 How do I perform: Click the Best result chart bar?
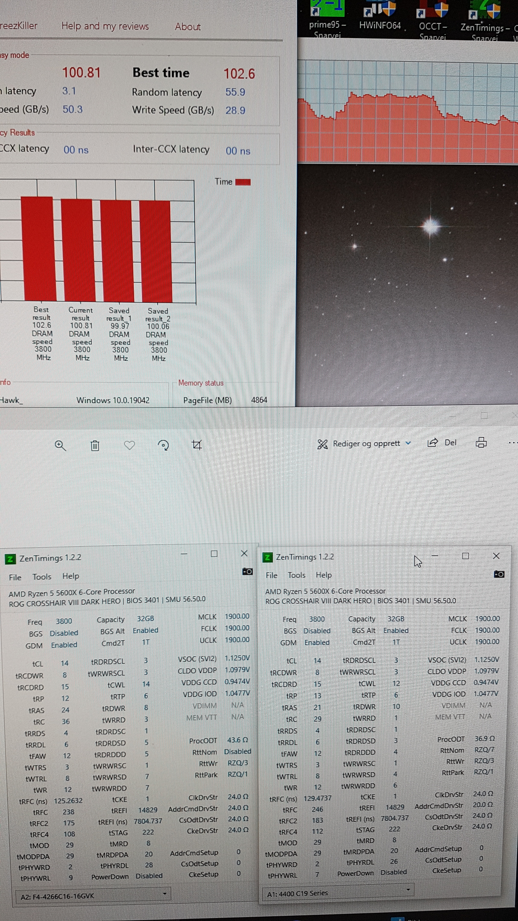tap(38, 249)
